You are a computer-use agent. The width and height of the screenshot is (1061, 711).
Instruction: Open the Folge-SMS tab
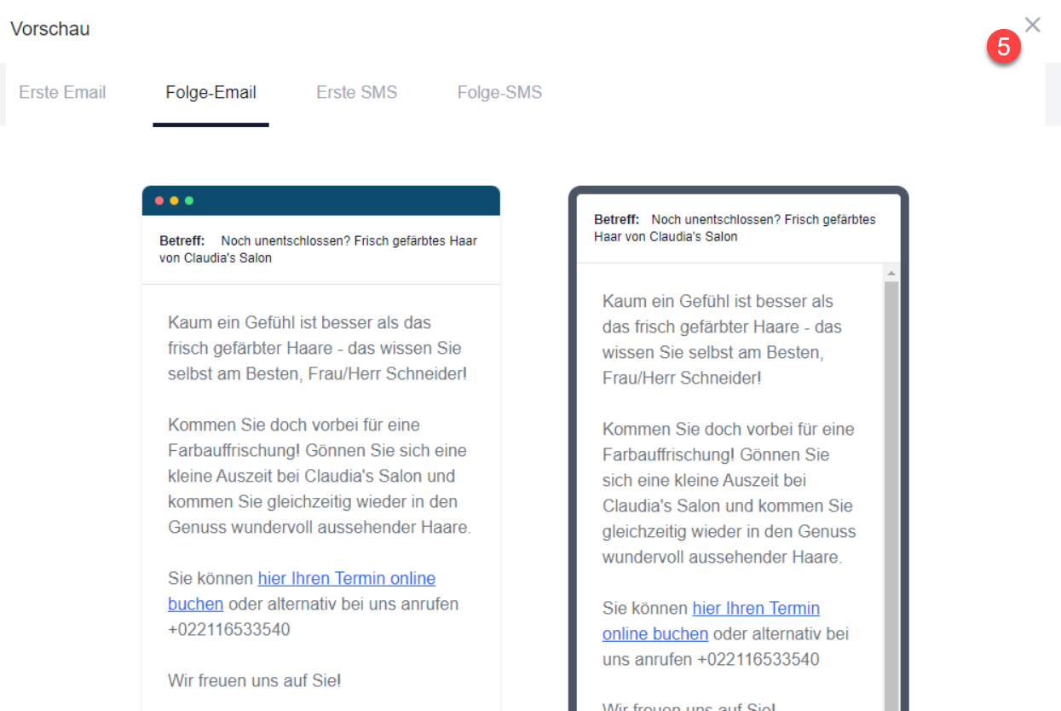499,92
